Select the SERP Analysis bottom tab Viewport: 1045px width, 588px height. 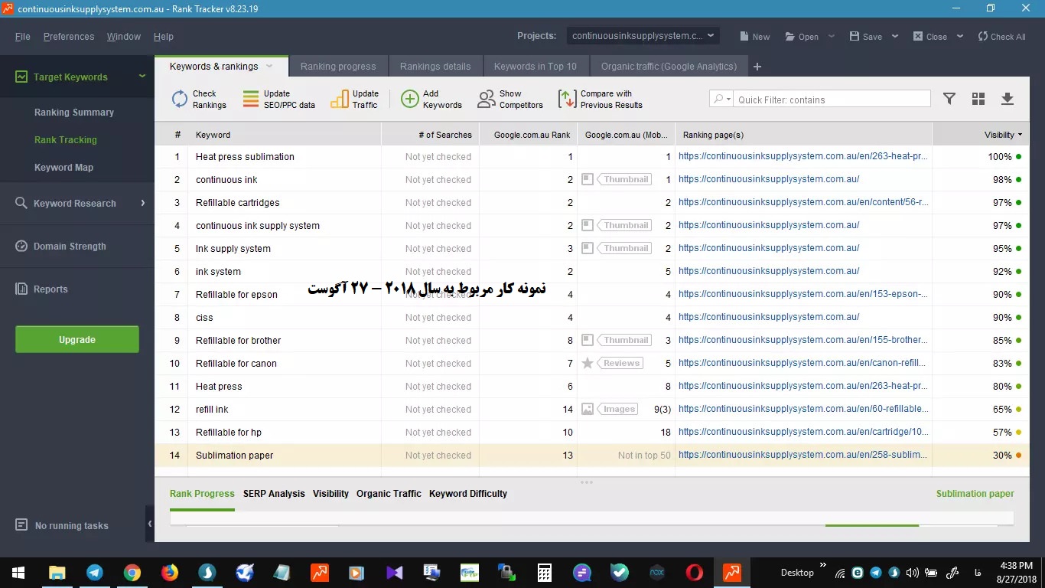[x=274, y=494]
